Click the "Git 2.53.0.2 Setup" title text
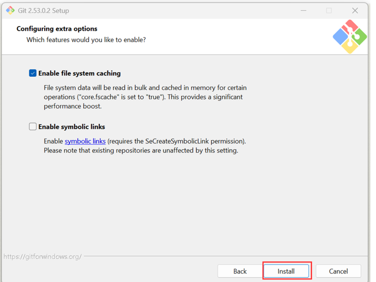376x282 pixels. point(43,11)
